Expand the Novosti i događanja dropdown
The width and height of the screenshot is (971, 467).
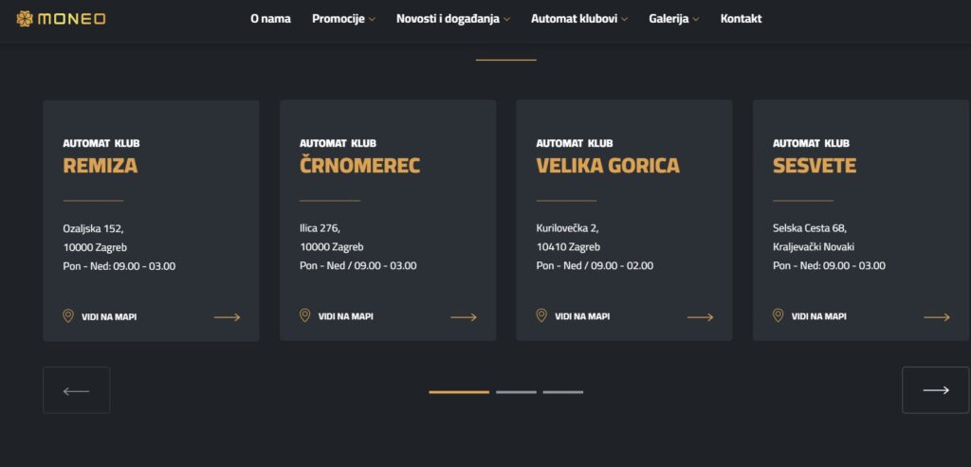point(453,19)
